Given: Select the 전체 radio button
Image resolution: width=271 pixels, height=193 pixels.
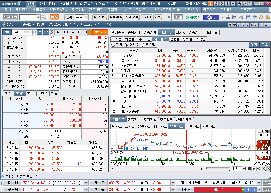Looking at the screenshot, I should point(113,45).
